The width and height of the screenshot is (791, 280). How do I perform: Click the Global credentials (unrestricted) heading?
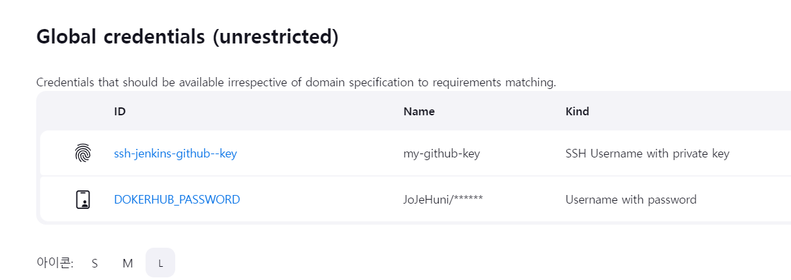click(x=187, y=37)
